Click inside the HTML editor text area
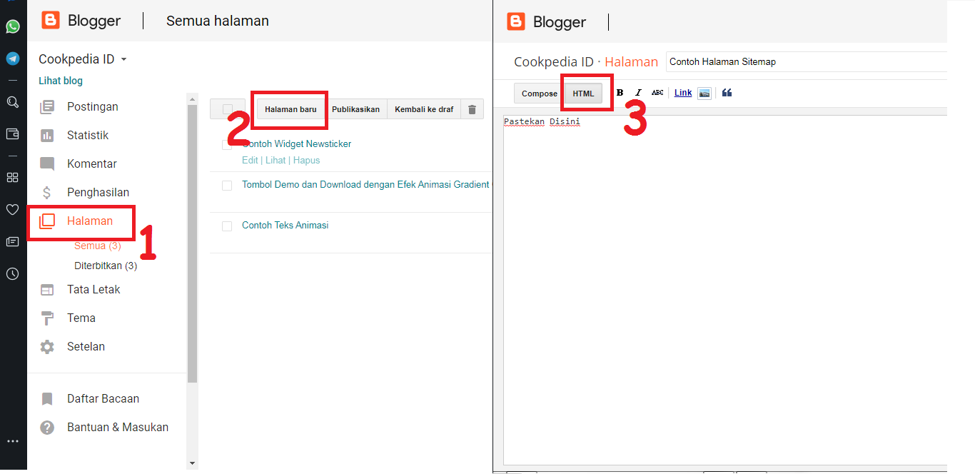Viewport: 975px width, 474px height. pos(725,291)
